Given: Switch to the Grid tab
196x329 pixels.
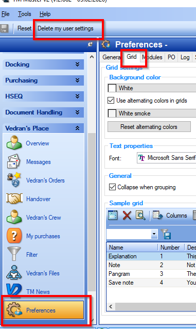Looking at the screenshot, I should click(x=132, y=57).
